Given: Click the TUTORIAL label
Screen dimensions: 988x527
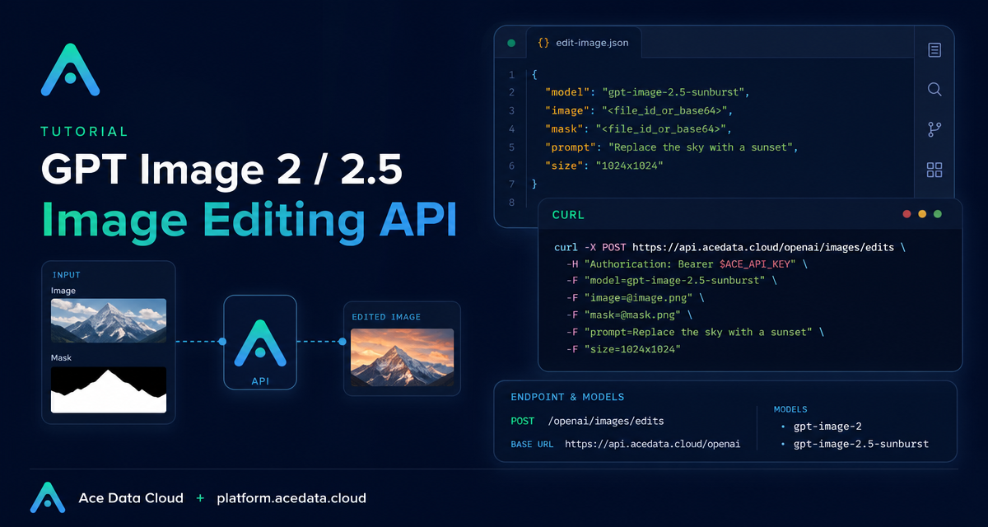Looking at the screenshot, I should click(84, 132).
